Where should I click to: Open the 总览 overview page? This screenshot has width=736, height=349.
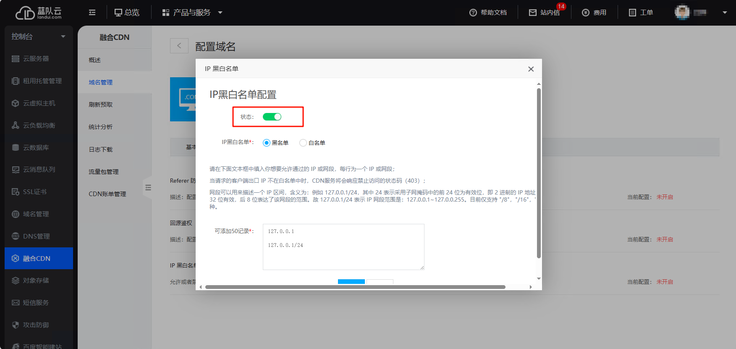pos(127,13)
